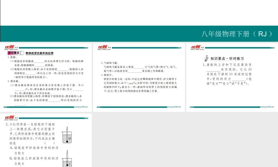Click the upper beaker diagram labeled 甲
The image size is (278, 167).
67,136
